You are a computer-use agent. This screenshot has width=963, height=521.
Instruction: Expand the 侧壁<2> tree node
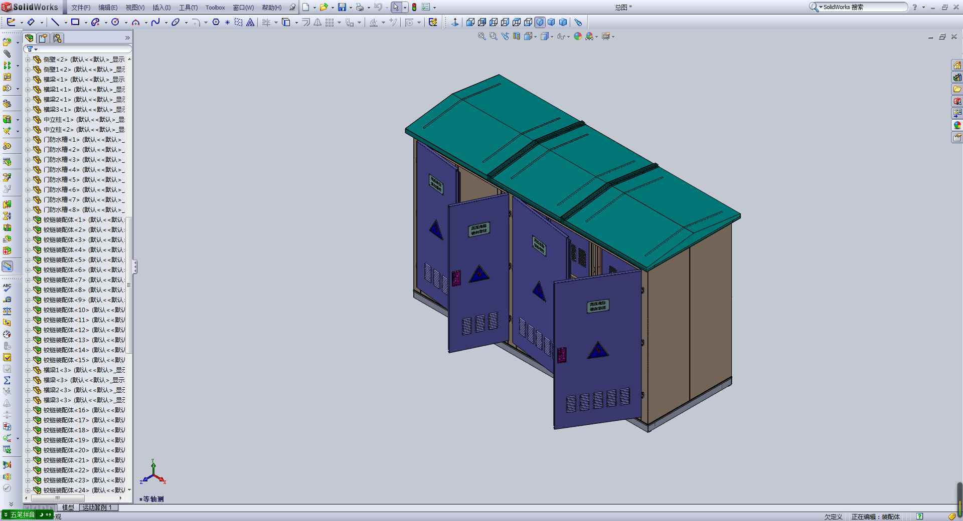tap(28, 59)
